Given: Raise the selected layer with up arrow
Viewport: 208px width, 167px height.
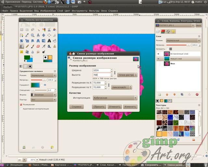Looking at the screenshot, I should pyautogui.click(x=167, y=94).
